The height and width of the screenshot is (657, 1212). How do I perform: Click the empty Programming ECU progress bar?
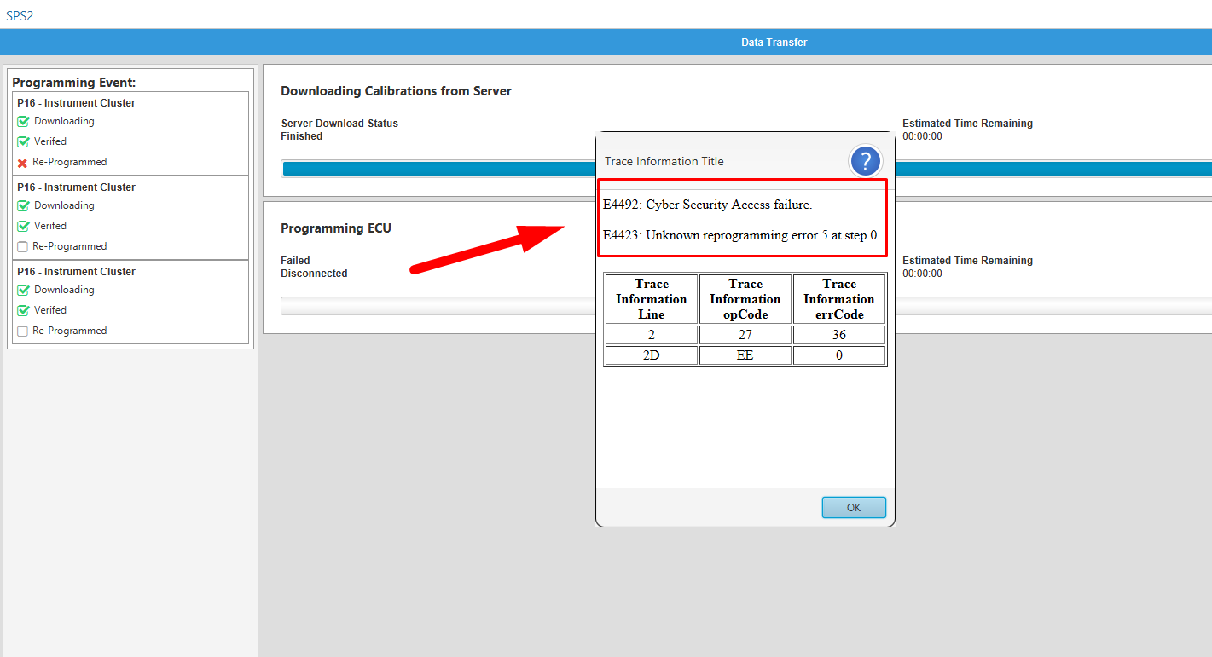746,306
